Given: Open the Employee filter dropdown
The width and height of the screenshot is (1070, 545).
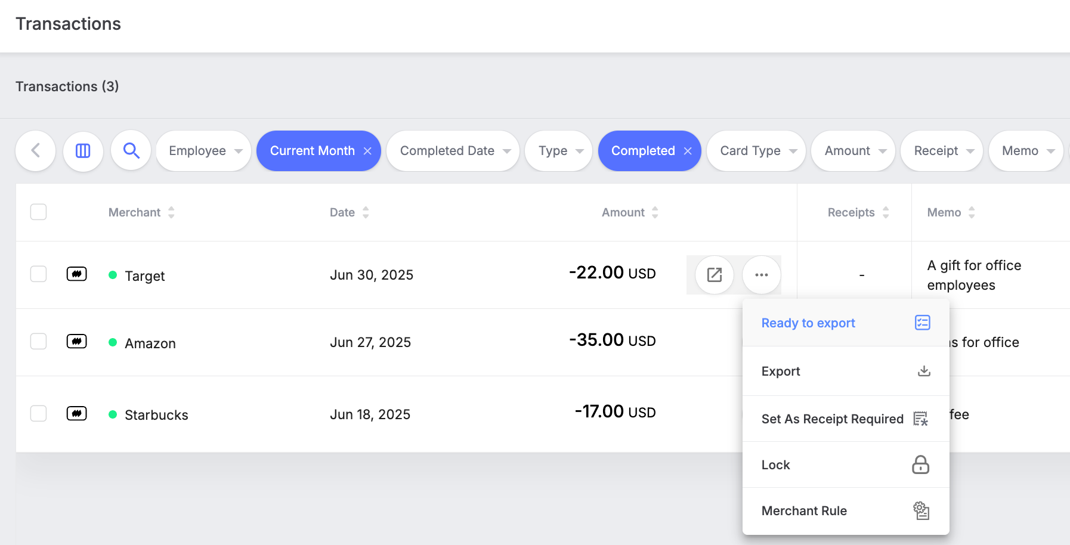Looking at the screenshot, I should [203, 151].
